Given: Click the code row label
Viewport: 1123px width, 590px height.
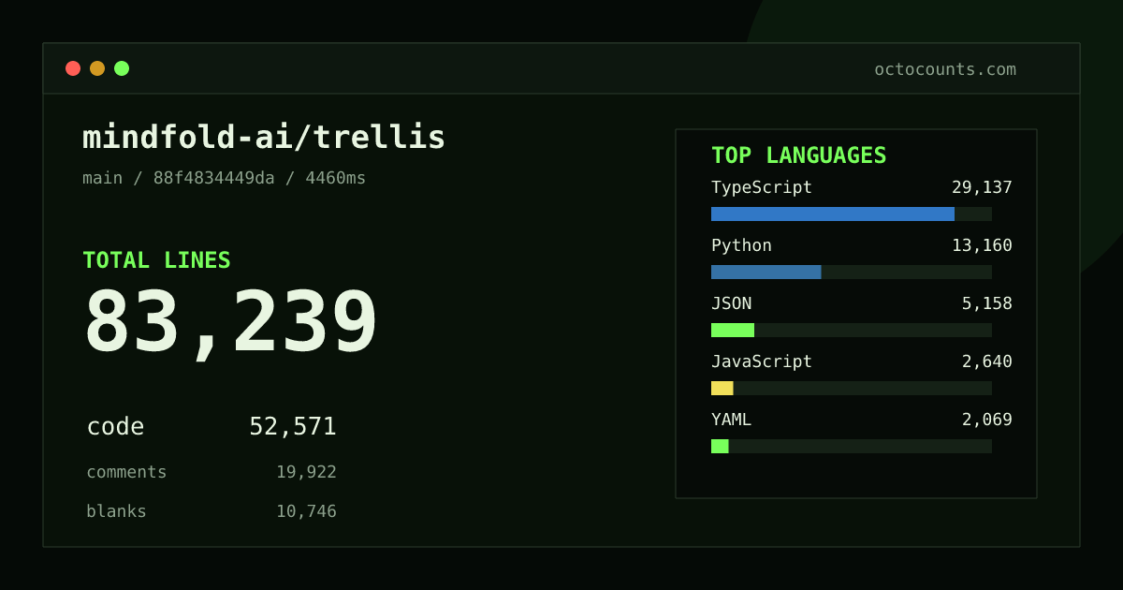Looking at the screenshot, I should coord(115,427).
